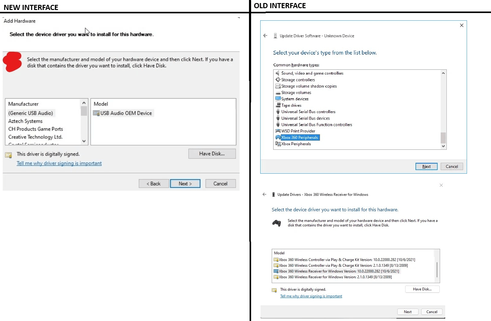Click the Storage controllers icon

pos(278,79)
